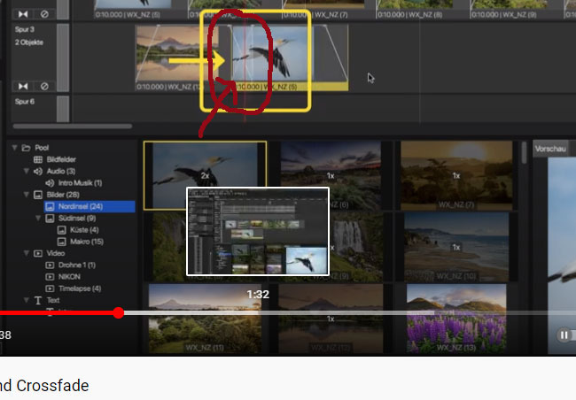Screen dimensions: 576x400
Task: Collapse the Audio folder triangle
Action: tap(27, 171)
